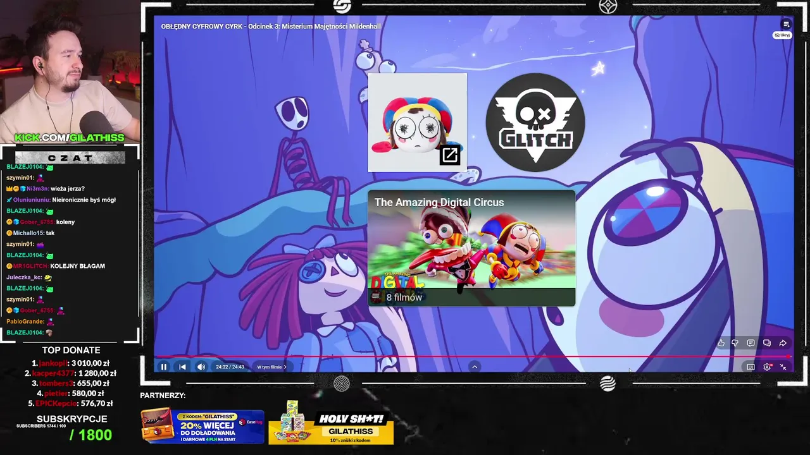The image size is (810, 455).
Task: Open the comments icon in the player
Action: pyautogui.click(x=751, y=343)
